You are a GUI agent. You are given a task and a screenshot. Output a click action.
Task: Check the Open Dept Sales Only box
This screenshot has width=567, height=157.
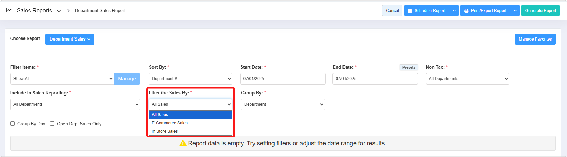52,124
